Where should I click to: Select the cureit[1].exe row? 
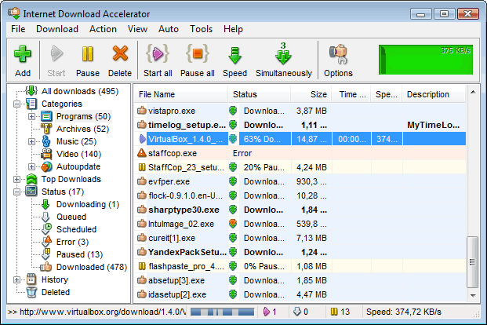click(300, 238)
